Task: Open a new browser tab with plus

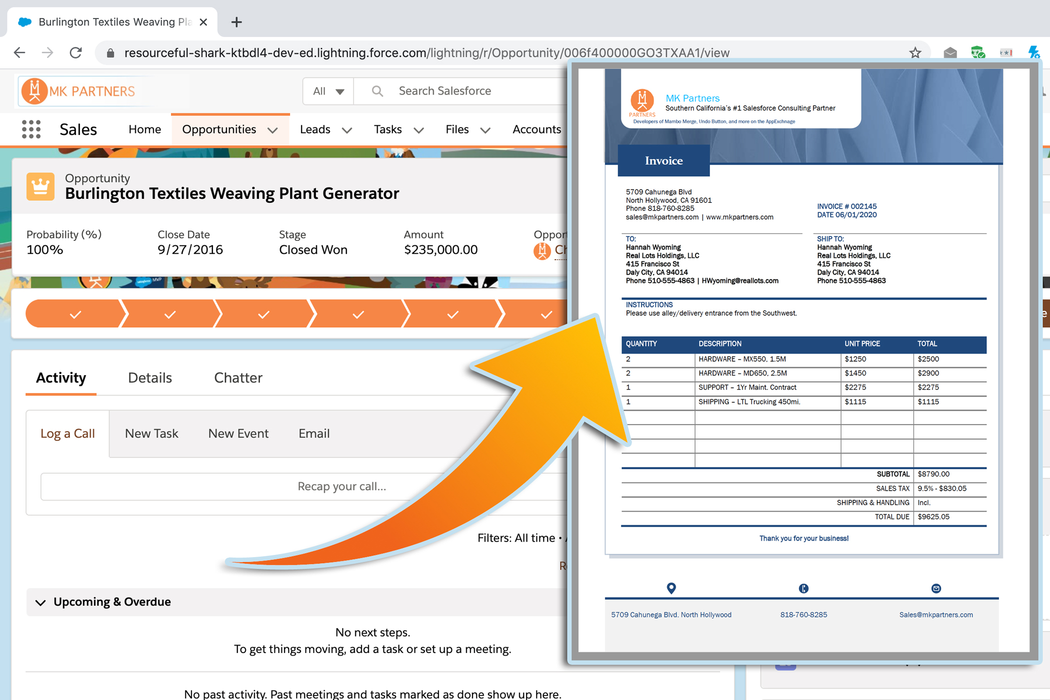Action: coord(236,22)
